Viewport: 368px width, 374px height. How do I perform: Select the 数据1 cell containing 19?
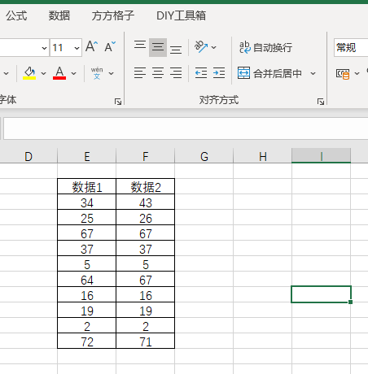click(x=87, y=310)
